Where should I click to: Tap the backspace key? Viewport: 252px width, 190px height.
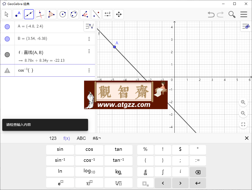[198, 172]
